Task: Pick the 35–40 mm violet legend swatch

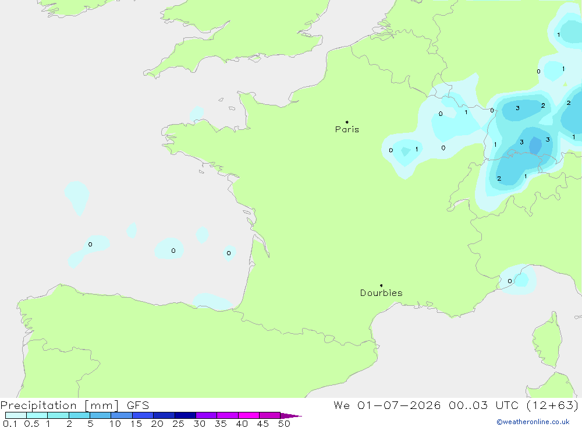Action: coord(227,415)
